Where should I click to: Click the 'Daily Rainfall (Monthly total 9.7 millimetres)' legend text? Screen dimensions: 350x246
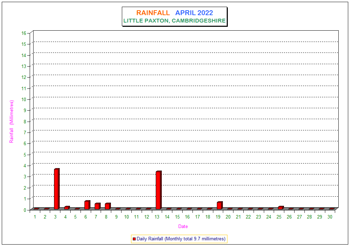tap(181, 239)
